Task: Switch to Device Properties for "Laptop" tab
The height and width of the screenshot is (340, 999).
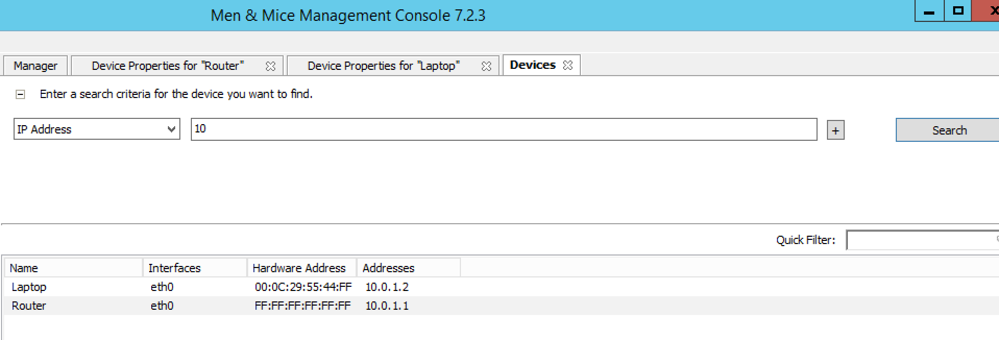Action: (383, 66)
